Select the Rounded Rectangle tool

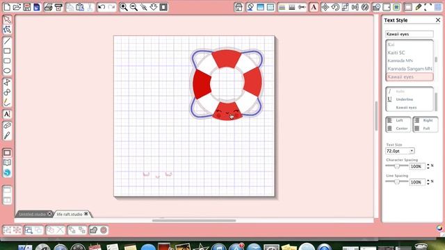[7, 60]
